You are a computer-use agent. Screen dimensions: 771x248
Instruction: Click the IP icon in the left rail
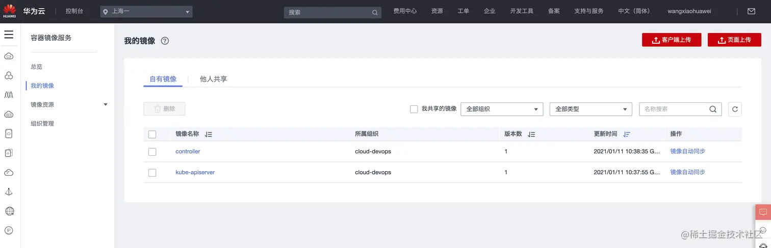pos(9,230)
